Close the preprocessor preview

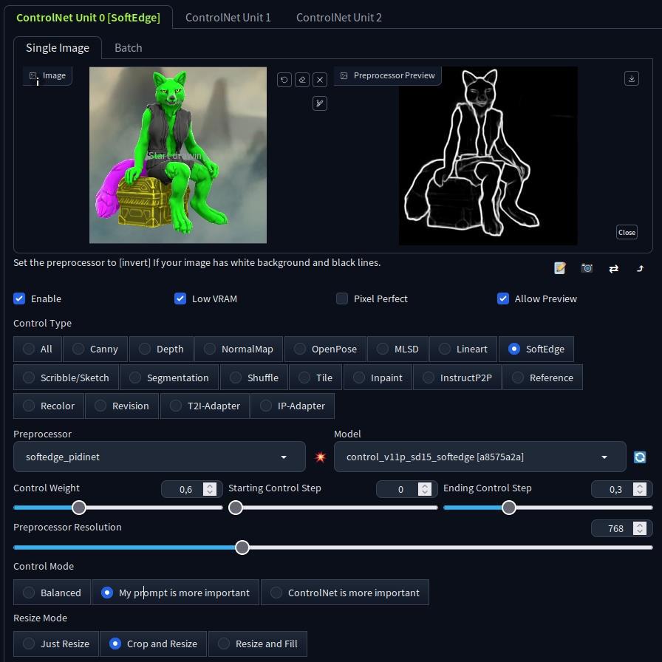[x=627, y=232]
